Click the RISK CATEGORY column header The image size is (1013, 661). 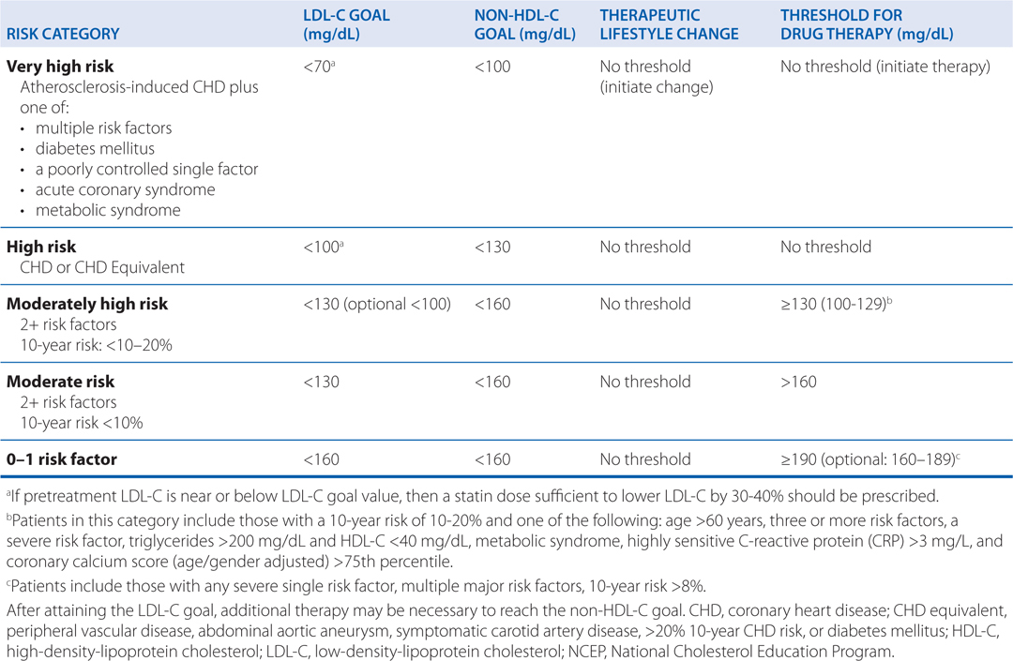click(63, 34)
